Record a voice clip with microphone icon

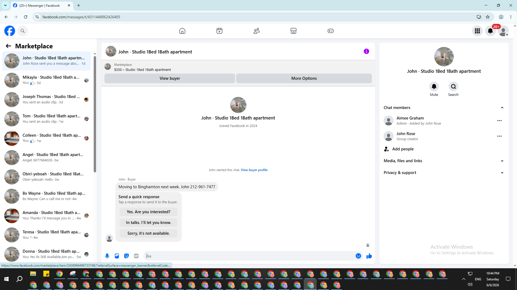pyautogui.click(x=107, y=256)
